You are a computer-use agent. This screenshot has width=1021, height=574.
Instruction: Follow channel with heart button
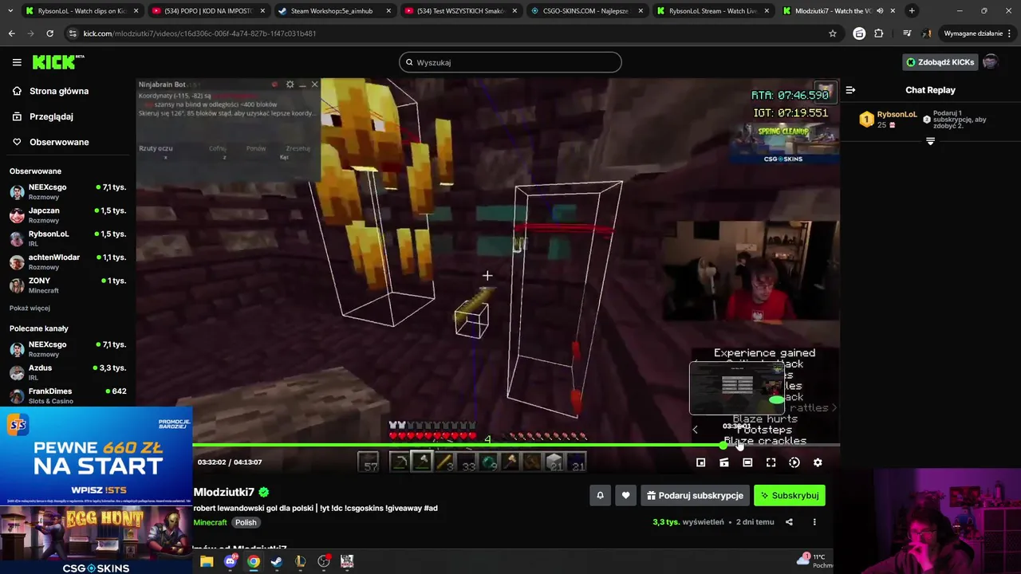625,495
